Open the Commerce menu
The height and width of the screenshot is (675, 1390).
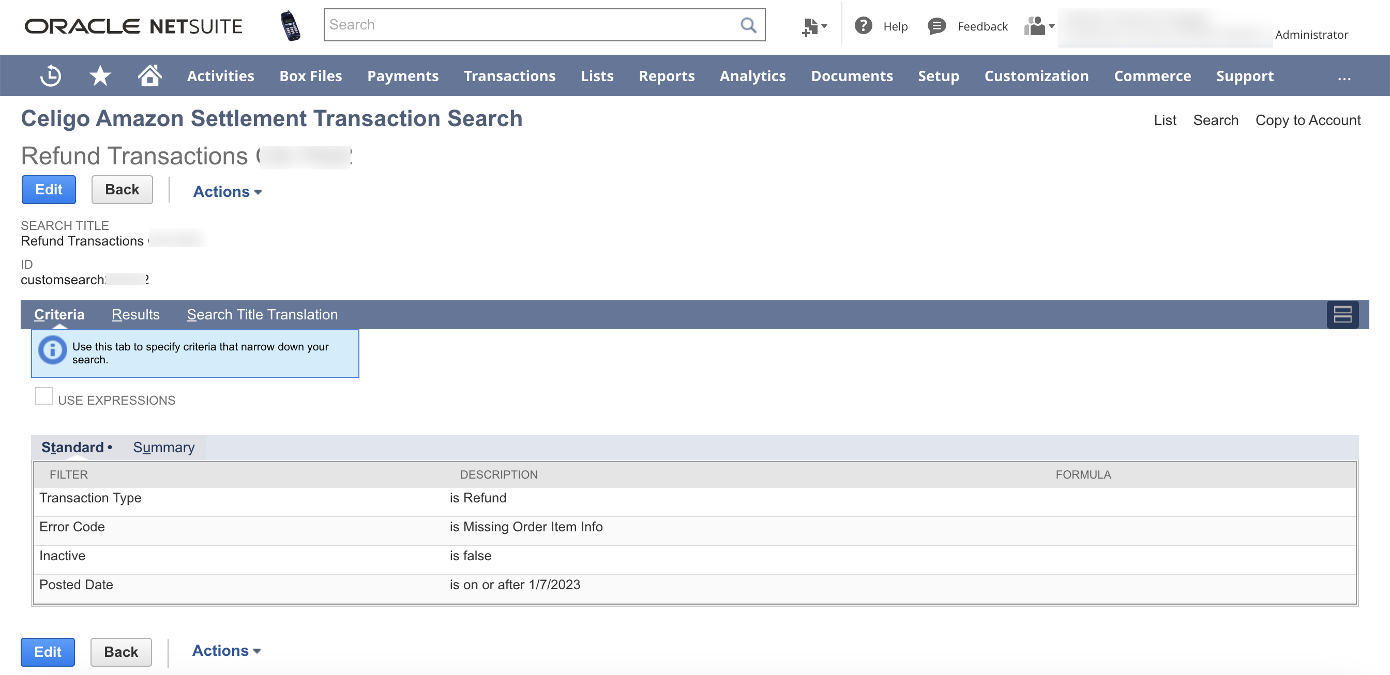click(1152, 76)
